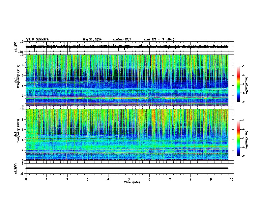Click the "-7" label on ch.1 color bar
Screen dimensions: 261x201
(243, 102)
